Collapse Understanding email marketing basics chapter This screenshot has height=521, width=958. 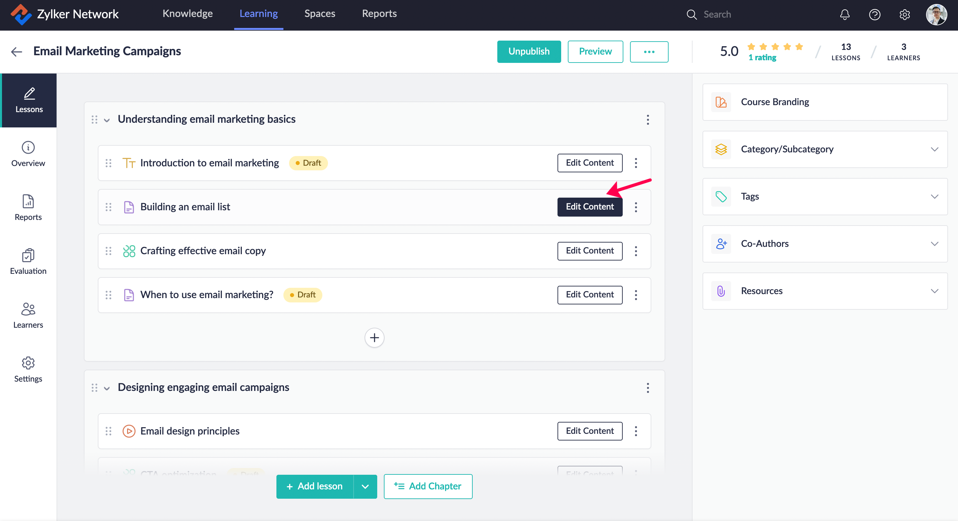107,120
